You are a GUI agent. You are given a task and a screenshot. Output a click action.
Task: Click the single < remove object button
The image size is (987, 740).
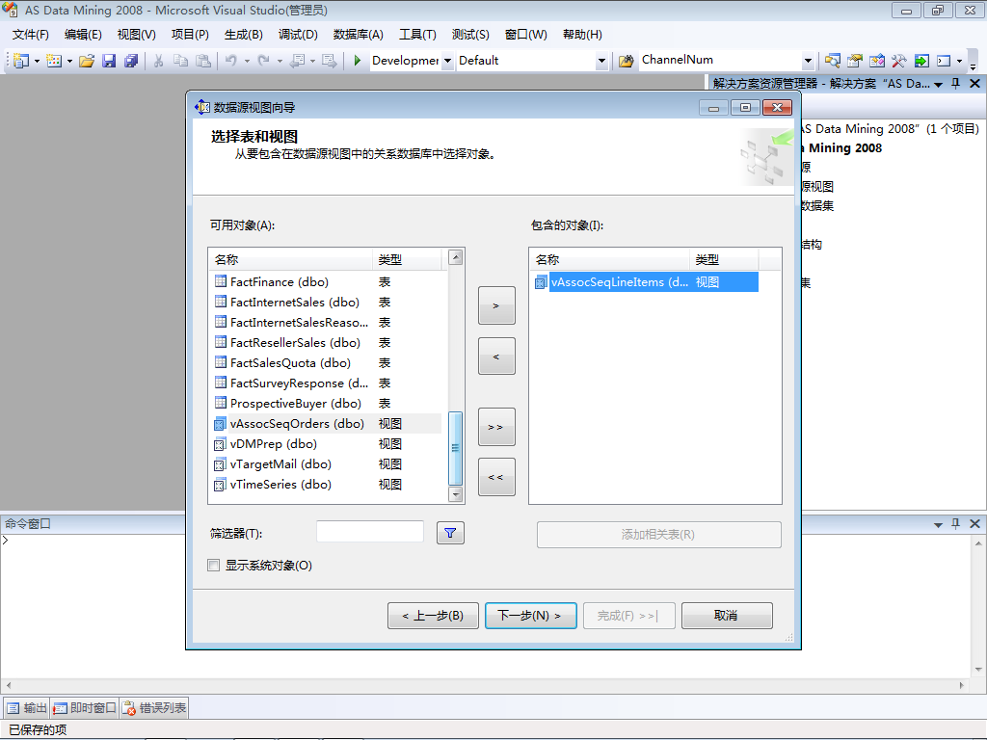496,357
